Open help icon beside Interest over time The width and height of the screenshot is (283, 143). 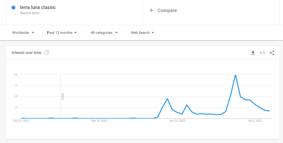[x=47, y=53]
